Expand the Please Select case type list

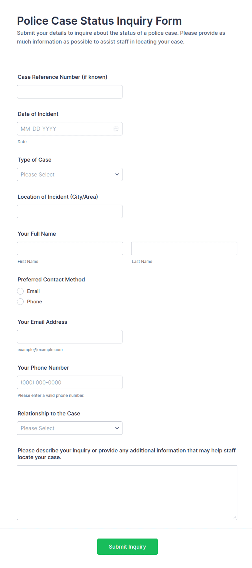[69, 174]
